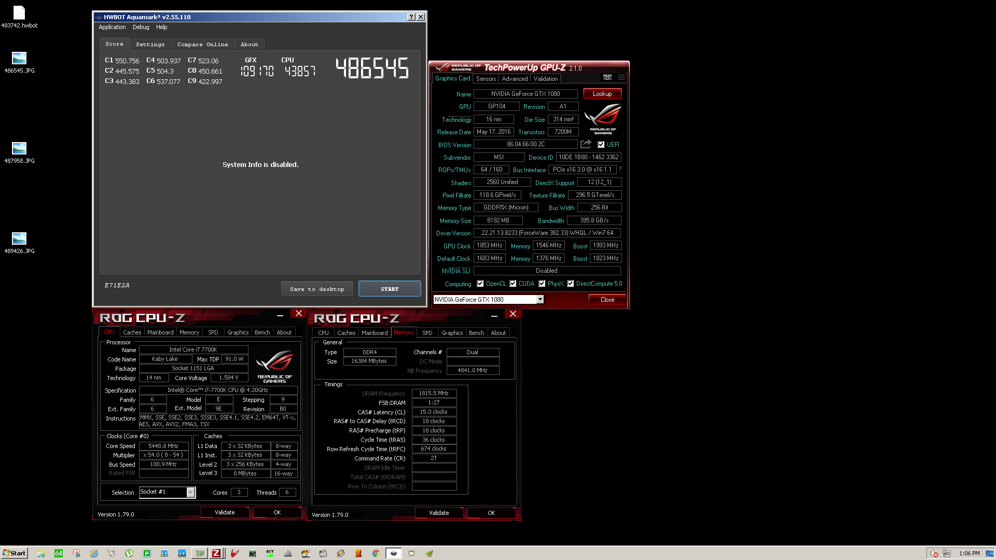This screenshot has width=996, height=560.
Task: Click the total score 486545 display
Action: click(372, 68)
